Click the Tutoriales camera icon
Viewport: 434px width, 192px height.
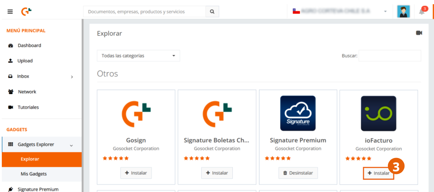tap(11, 107)
